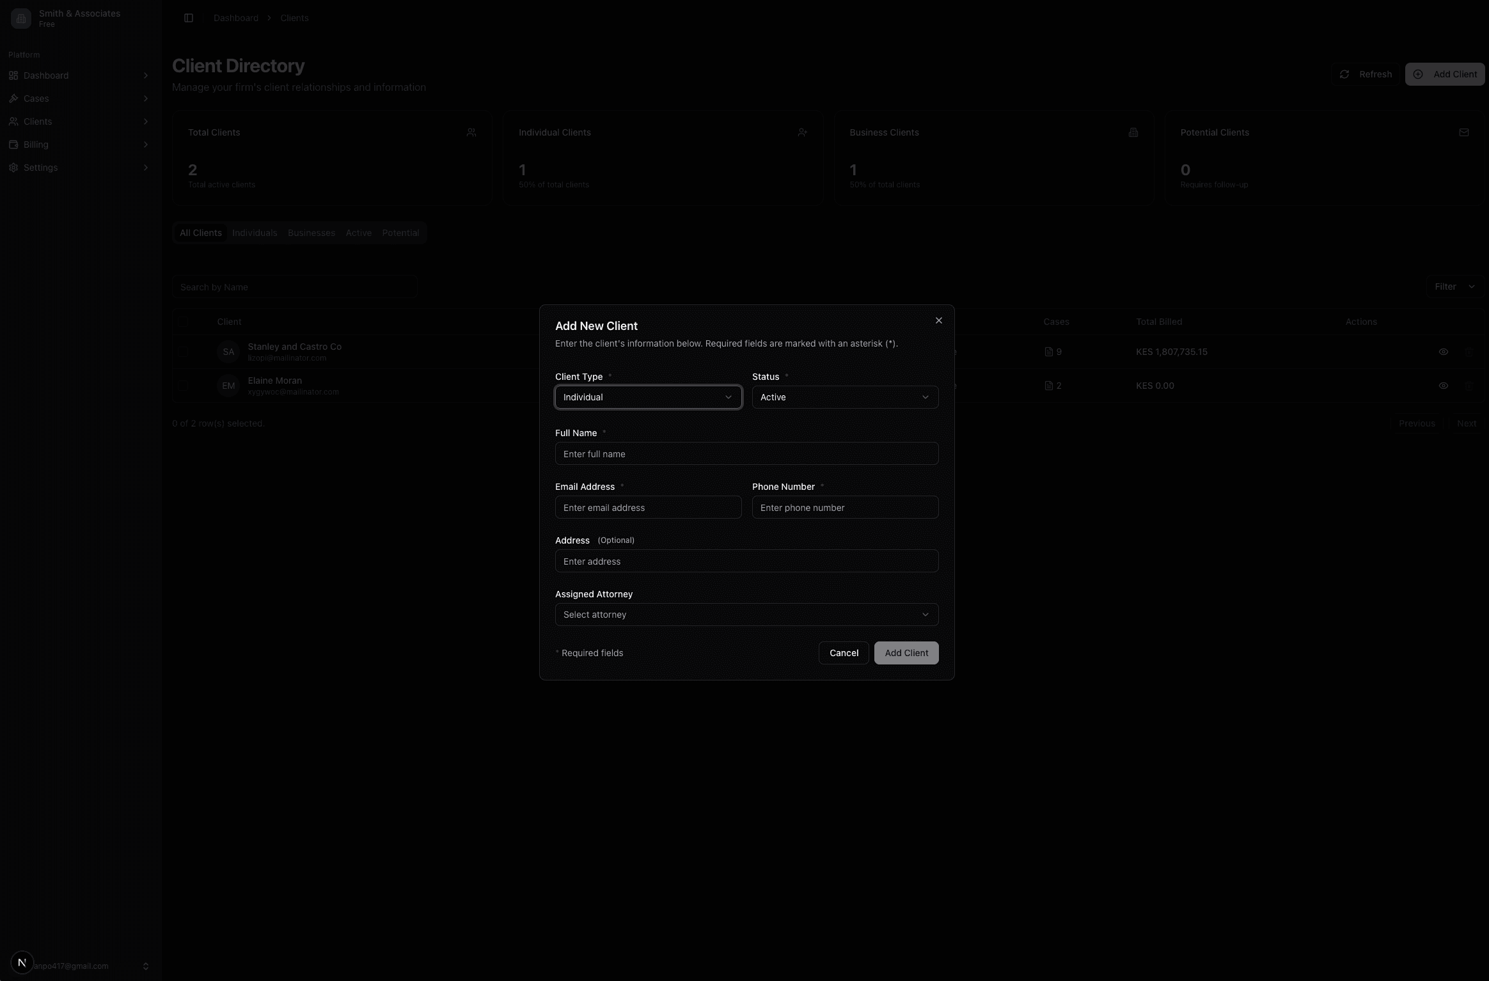Image resolution: width=1489 pixels, height=981 pixels.
Task: Switch to the Potential tab
Action: tap(400, 233)
